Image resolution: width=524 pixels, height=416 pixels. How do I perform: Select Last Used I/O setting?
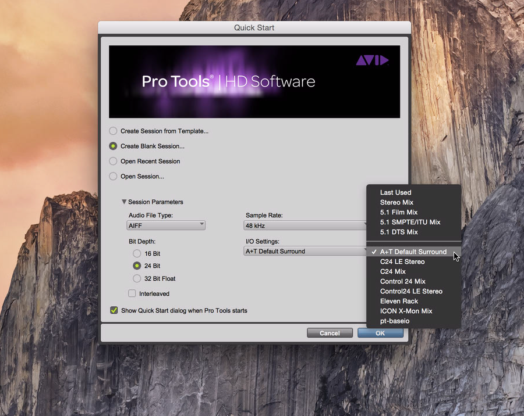tap(395, 192)
